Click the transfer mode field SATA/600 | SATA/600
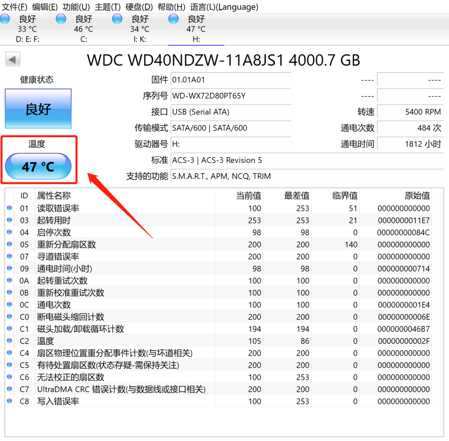 [x=231, y=127]
